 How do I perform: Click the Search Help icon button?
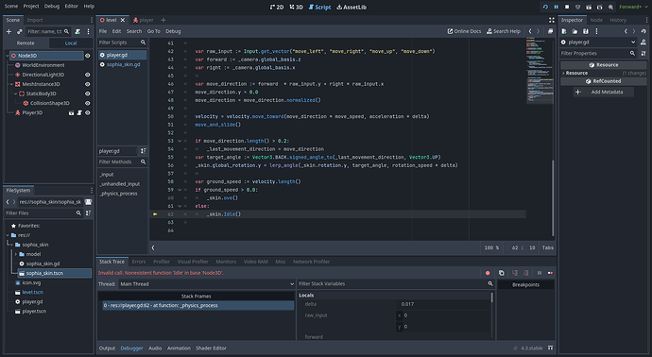(x=504, y=31)
